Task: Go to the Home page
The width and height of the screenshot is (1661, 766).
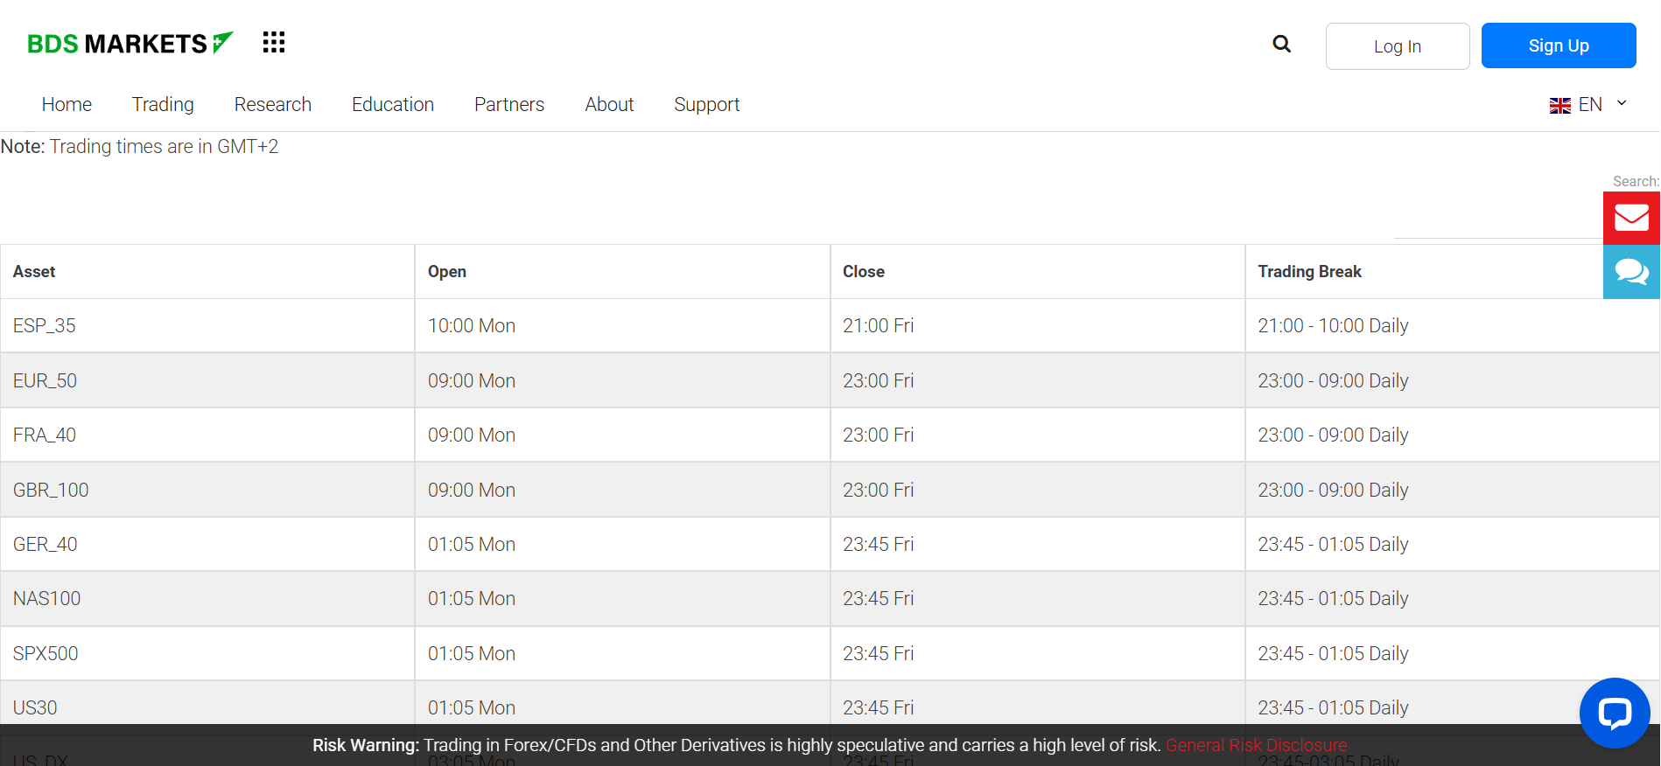Action: coord(67,105)
